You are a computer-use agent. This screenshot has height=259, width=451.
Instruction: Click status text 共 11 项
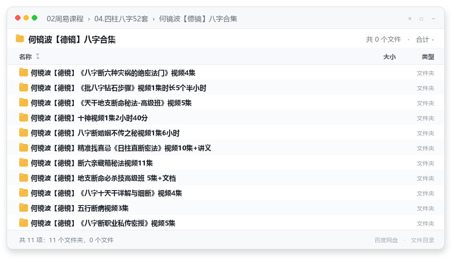point(66,240)
